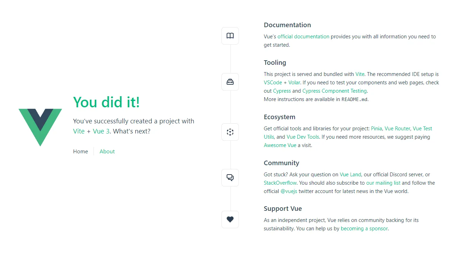Click the Documentation book icon
Viewport: 462px width, 254px height.
230,36
